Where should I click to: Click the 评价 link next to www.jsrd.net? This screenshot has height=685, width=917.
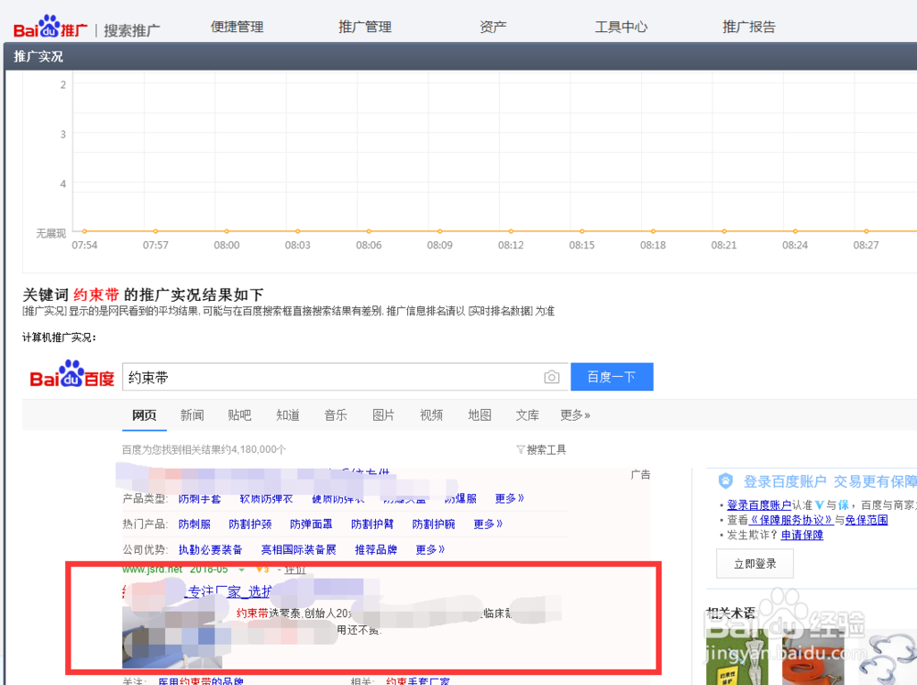click(295, 569)
